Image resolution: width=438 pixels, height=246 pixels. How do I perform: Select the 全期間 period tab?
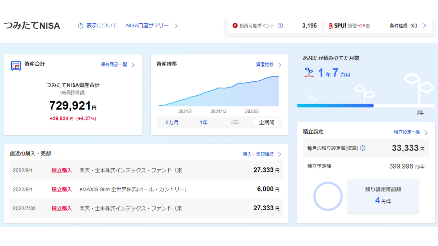coord(267,123)
